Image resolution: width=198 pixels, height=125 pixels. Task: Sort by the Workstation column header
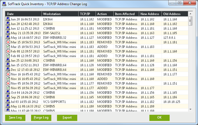(x=60, y=14)
